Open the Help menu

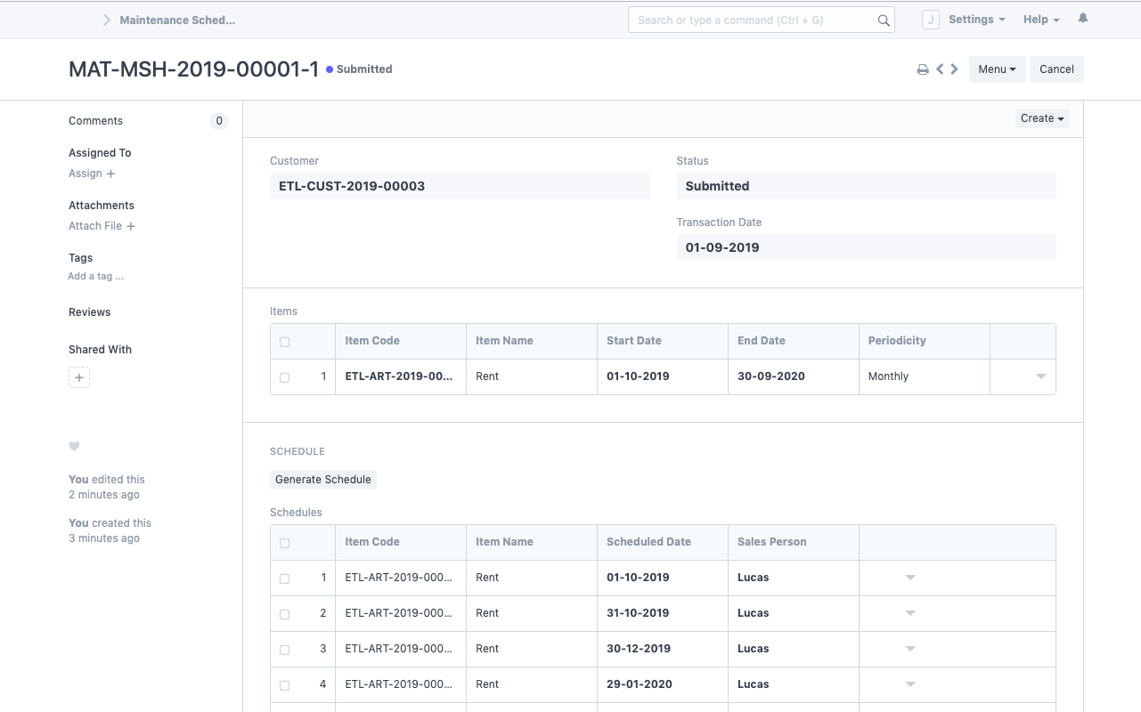coord(1040,20)
